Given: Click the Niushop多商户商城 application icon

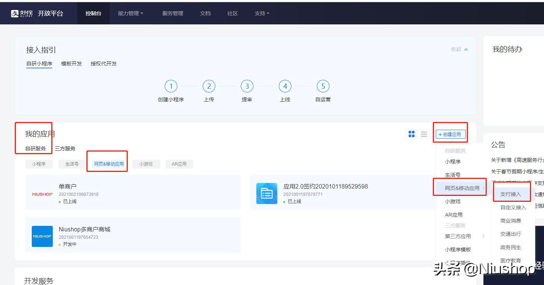Looking at the screenshot, I should 42,236.
